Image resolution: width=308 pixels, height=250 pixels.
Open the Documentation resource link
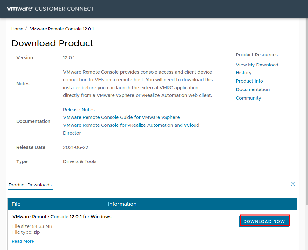click(x=253, y=89)
